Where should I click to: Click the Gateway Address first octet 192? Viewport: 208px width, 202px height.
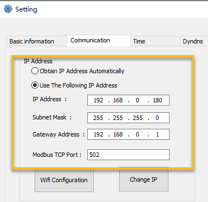[98, 134]
